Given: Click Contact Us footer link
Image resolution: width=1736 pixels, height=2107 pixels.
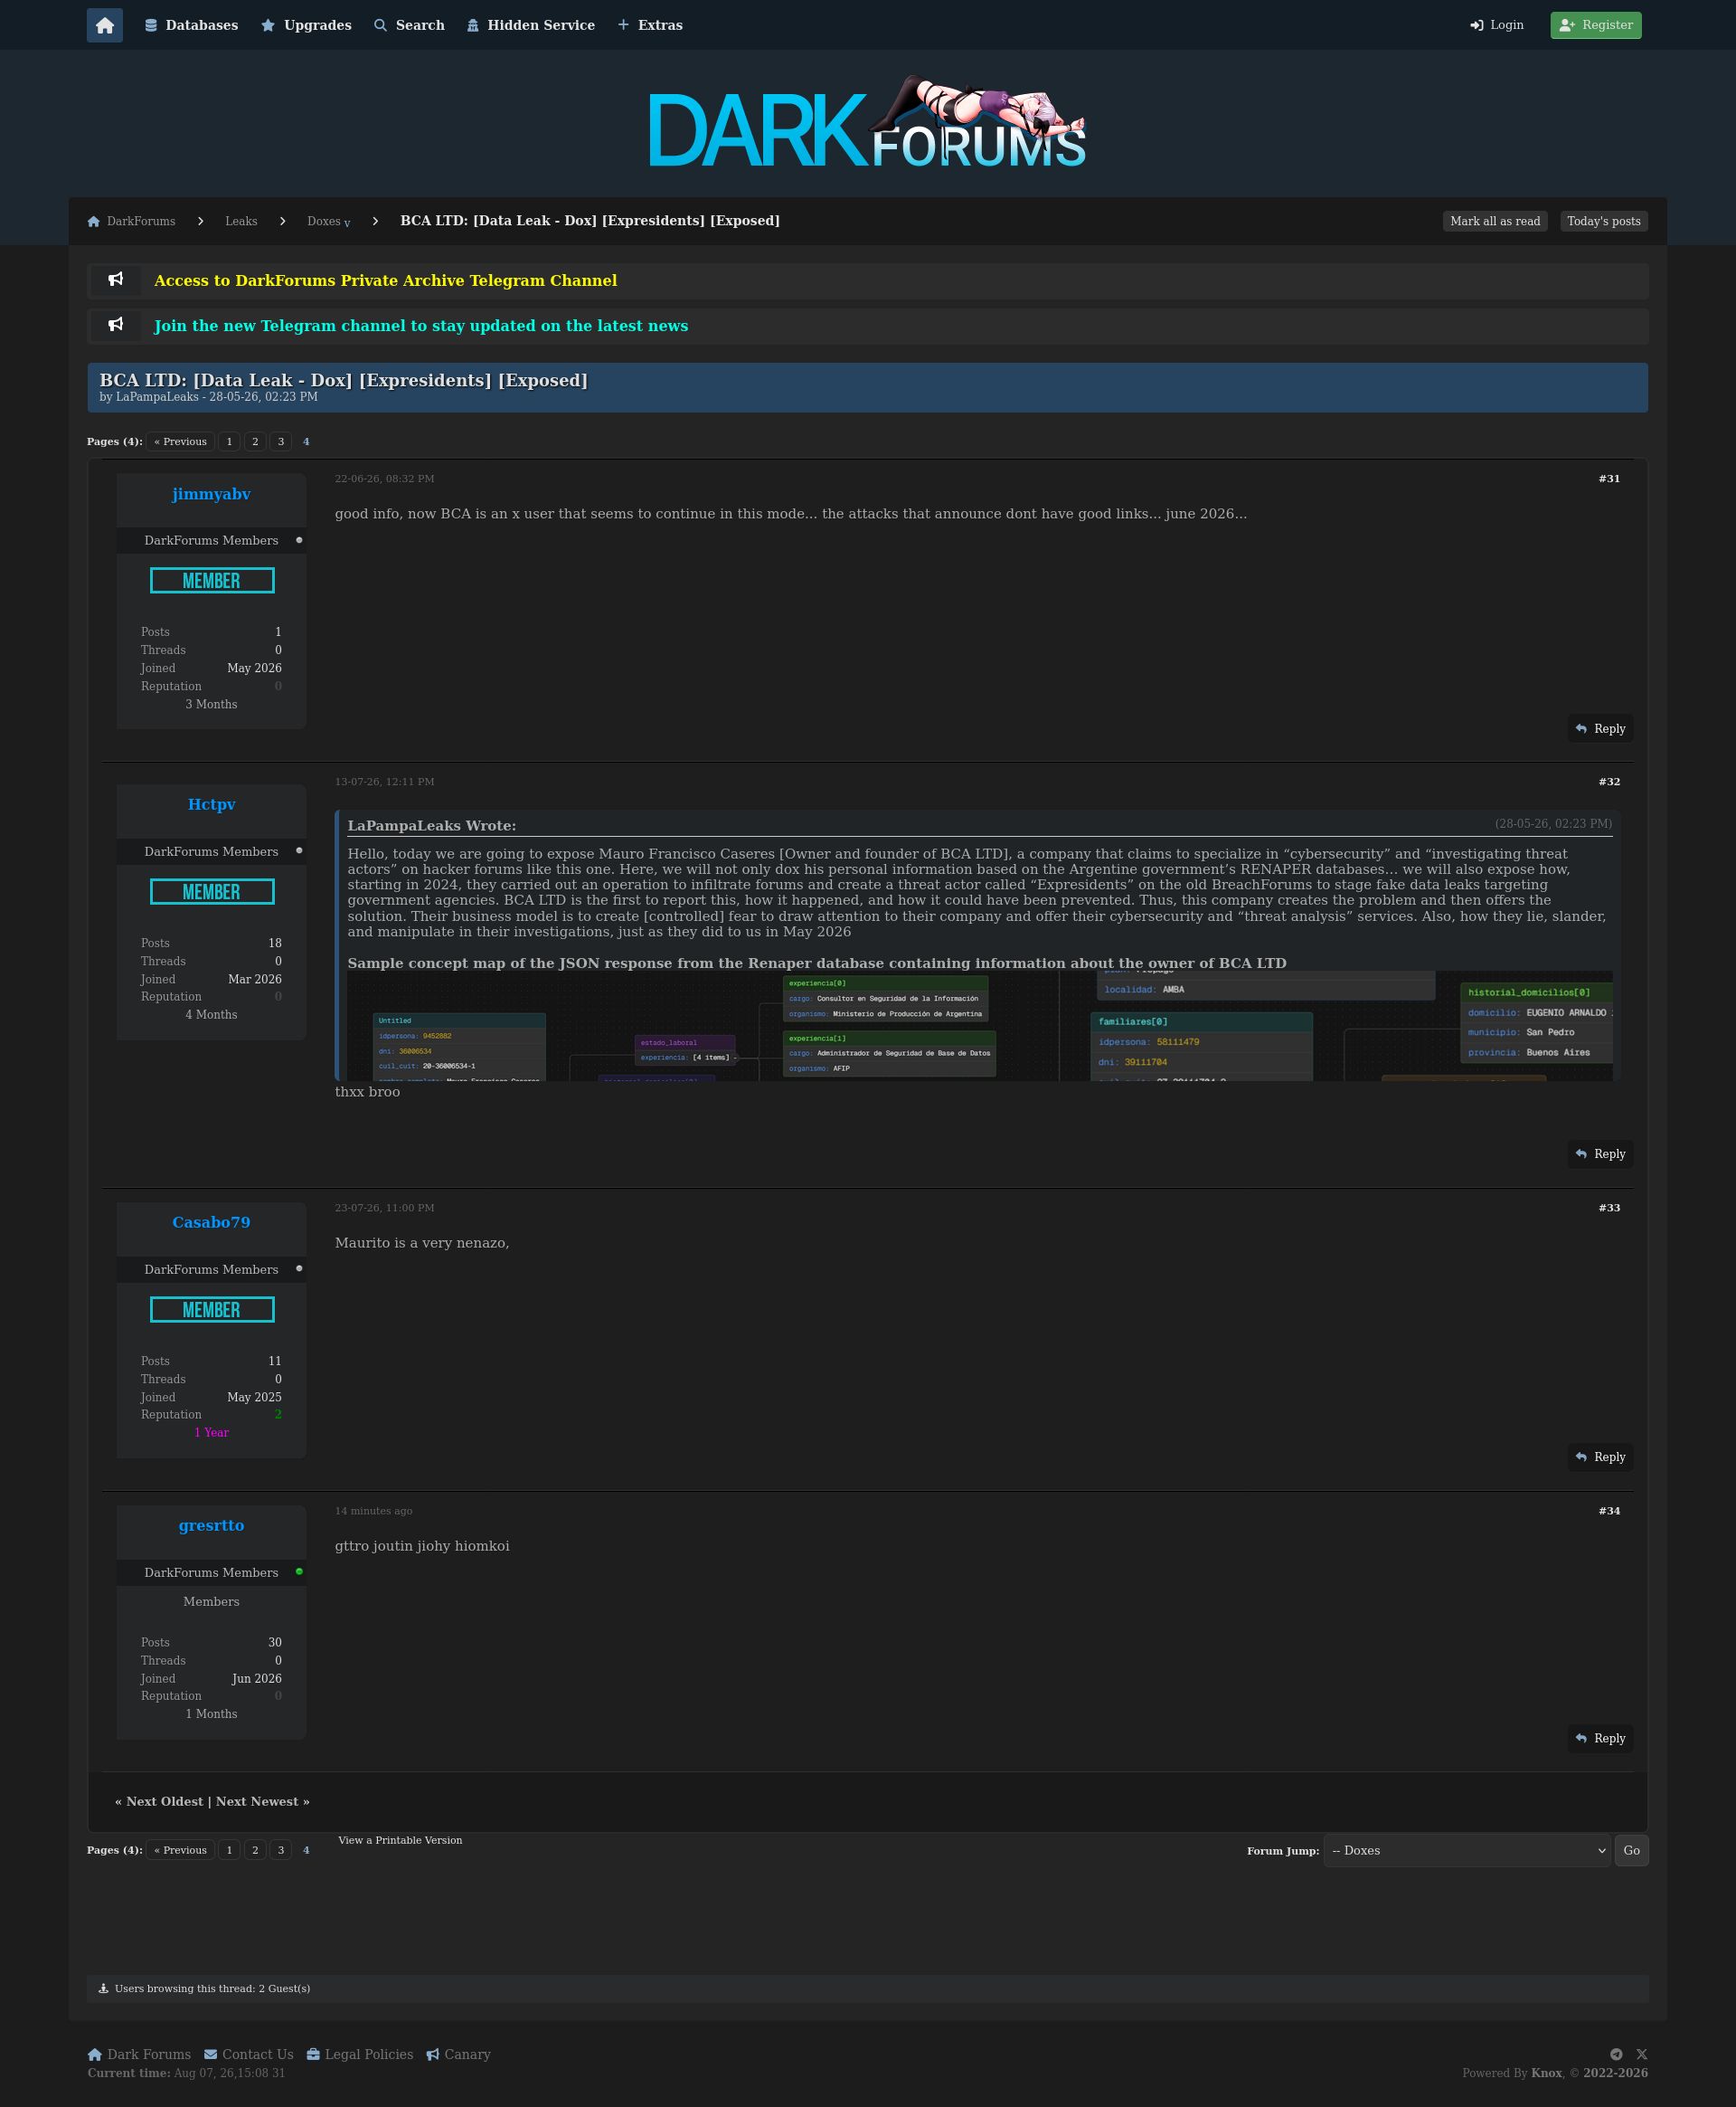Looking at the screenshot, I should coord(249,2054).
